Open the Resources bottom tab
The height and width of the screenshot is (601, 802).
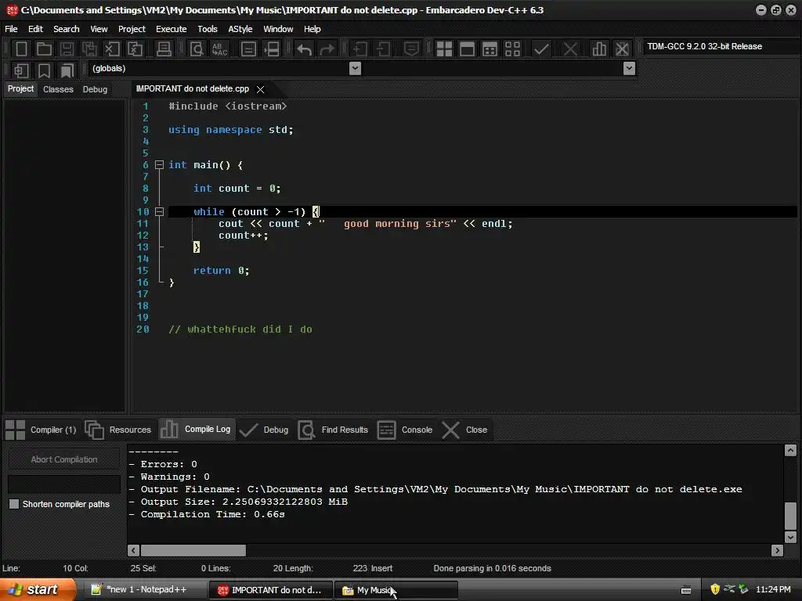click(119, 430)
